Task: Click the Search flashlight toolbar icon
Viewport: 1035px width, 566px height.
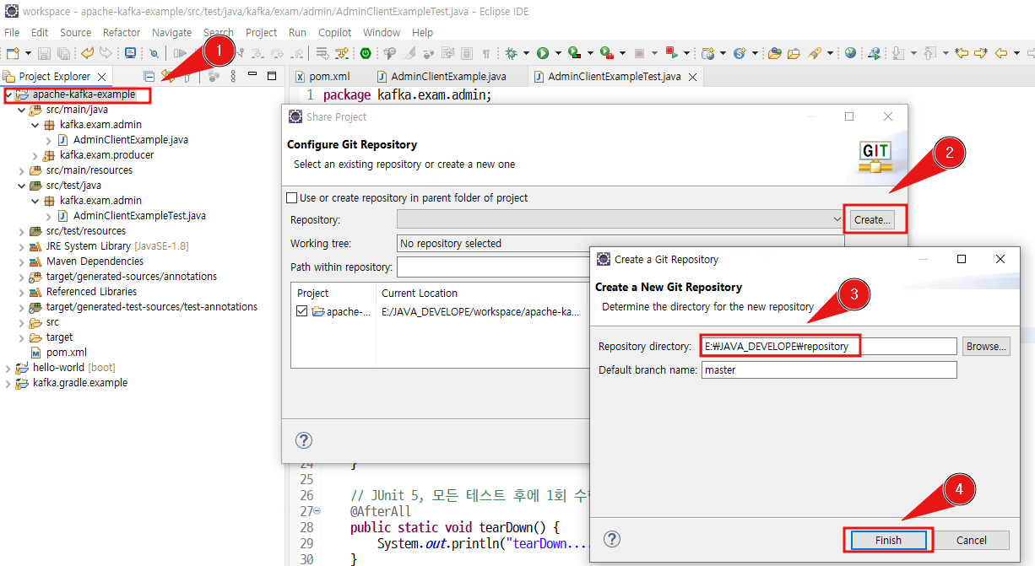Action: click(814, 53)
